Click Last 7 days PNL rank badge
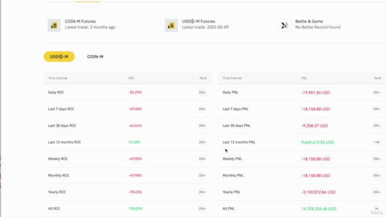The image size is (386, 217). 376,109
